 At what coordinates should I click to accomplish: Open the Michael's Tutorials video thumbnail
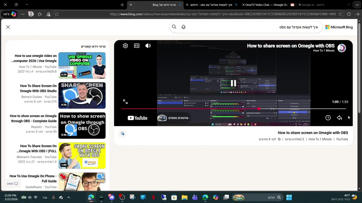pos(82,156)
